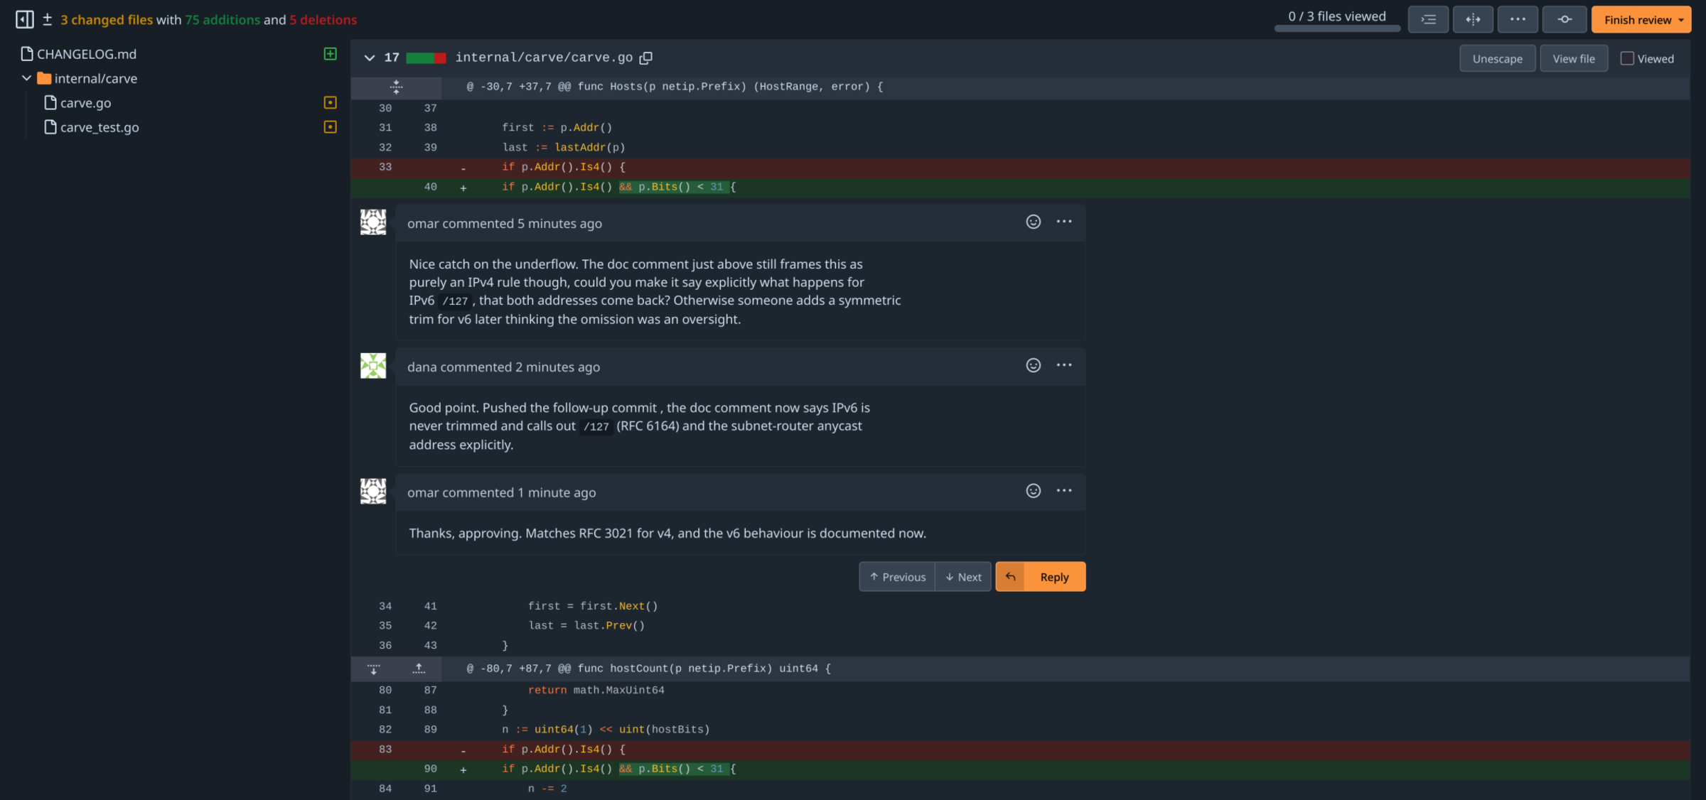Click the diff stats plus-minus icon
The height and width of the screenshot is (800, 1706).
48,20
